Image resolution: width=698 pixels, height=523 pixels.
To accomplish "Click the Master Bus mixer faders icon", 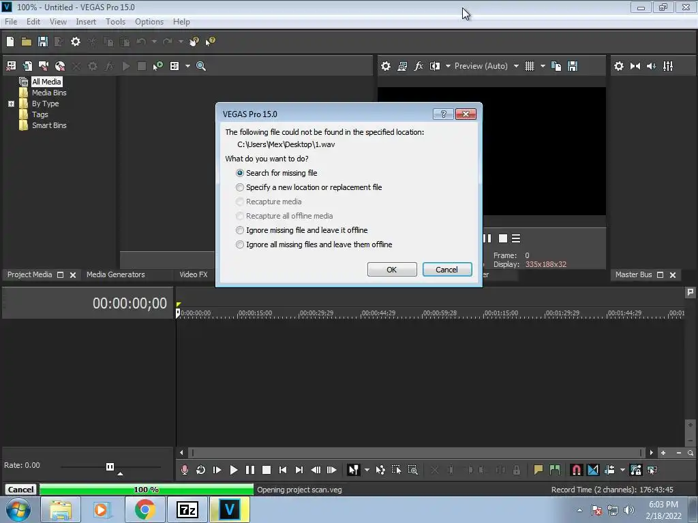I will point(668,66).
